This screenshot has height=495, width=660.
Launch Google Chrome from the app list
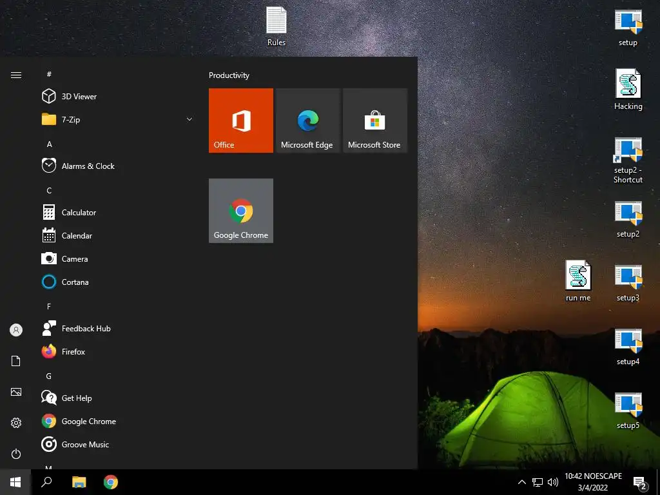coord(117,422)
